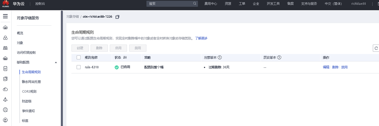
Task: Open the fifth sidebar storage box icon
Action: coord(5,69)
